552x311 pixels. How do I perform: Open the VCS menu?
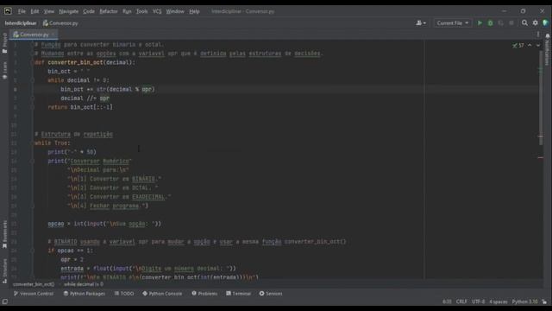157,11
